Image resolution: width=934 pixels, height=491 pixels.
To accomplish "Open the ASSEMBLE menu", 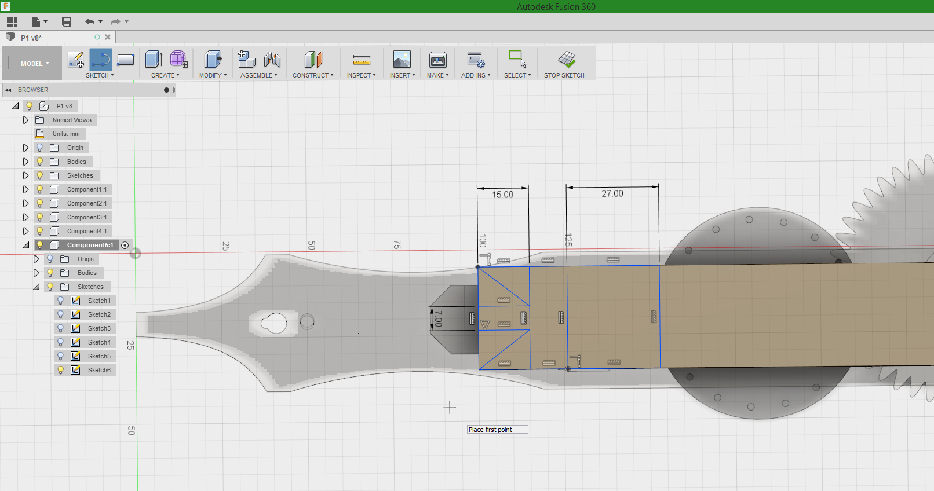I will pyautogui.click(x=259, y=75).
